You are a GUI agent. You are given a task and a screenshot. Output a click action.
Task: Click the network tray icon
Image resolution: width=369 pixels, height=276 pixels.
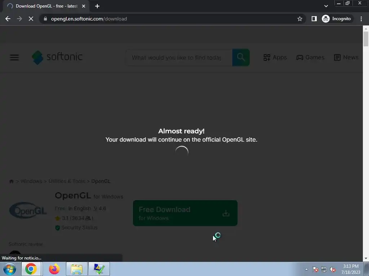324,269
